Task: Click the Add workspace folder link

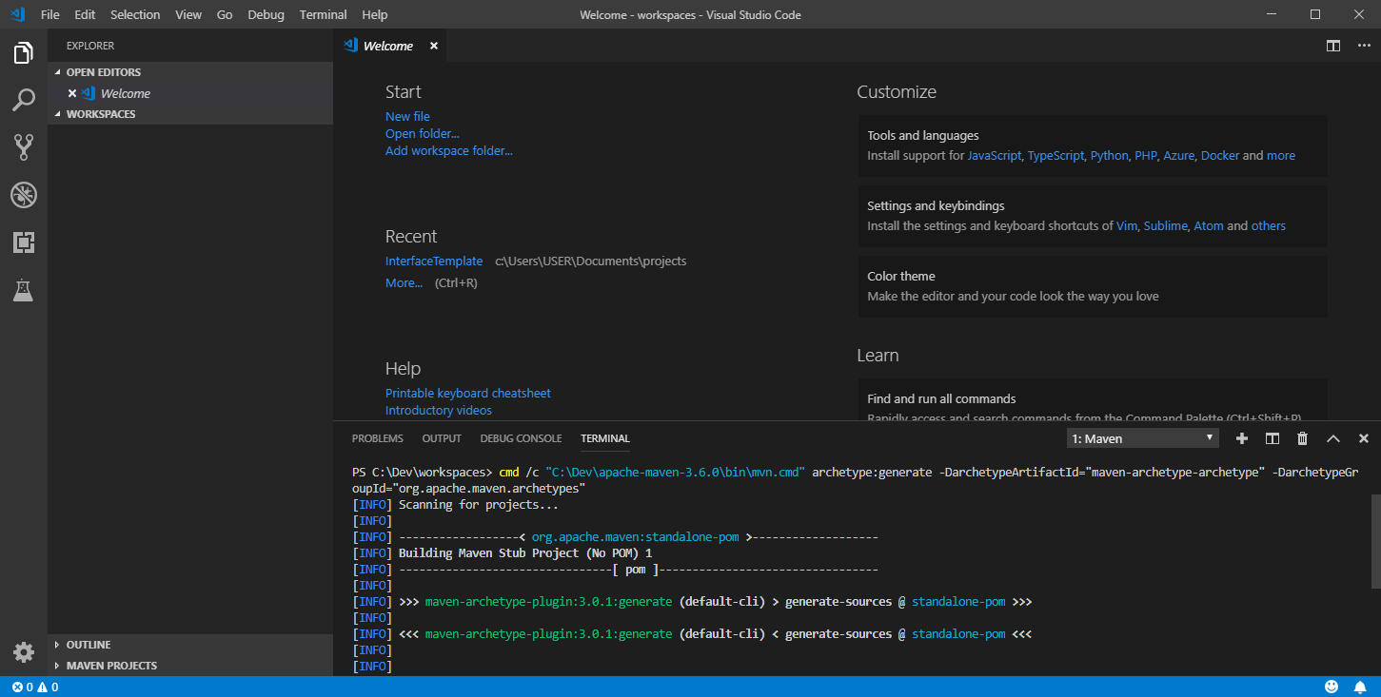Action: point(448,150)
